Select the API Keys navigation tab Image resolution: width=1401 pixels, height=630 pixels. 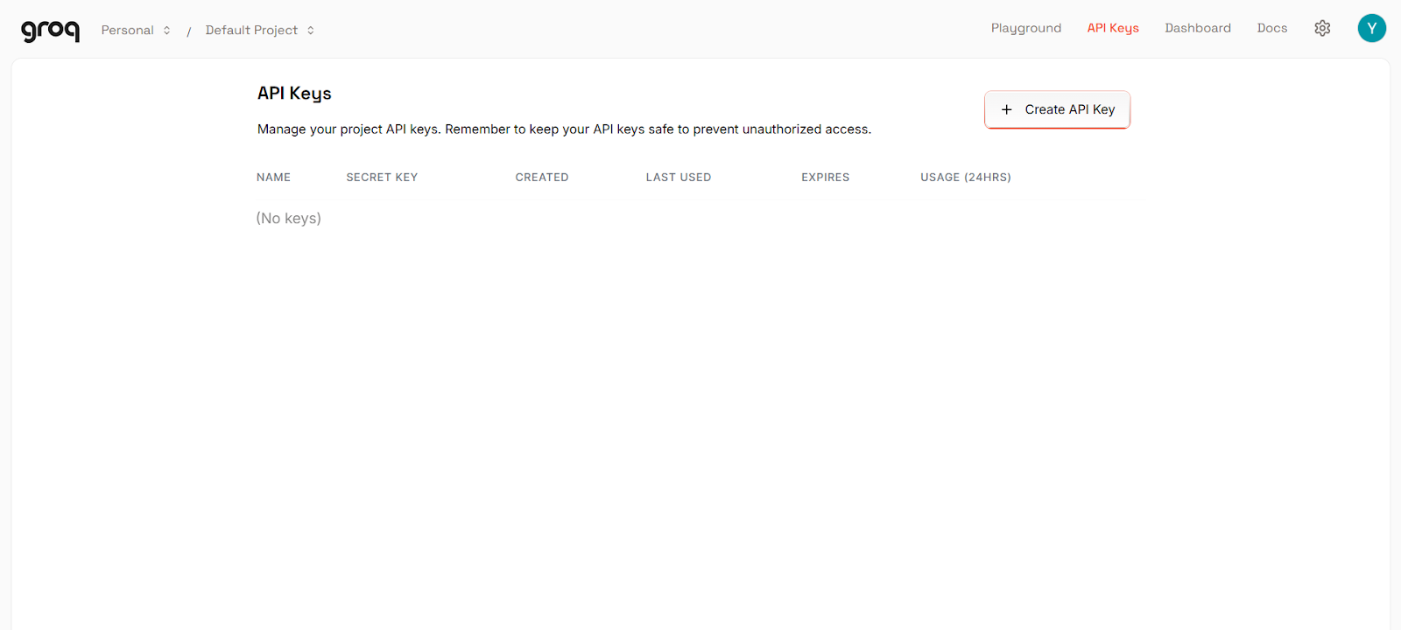[x=1112, y=28]
